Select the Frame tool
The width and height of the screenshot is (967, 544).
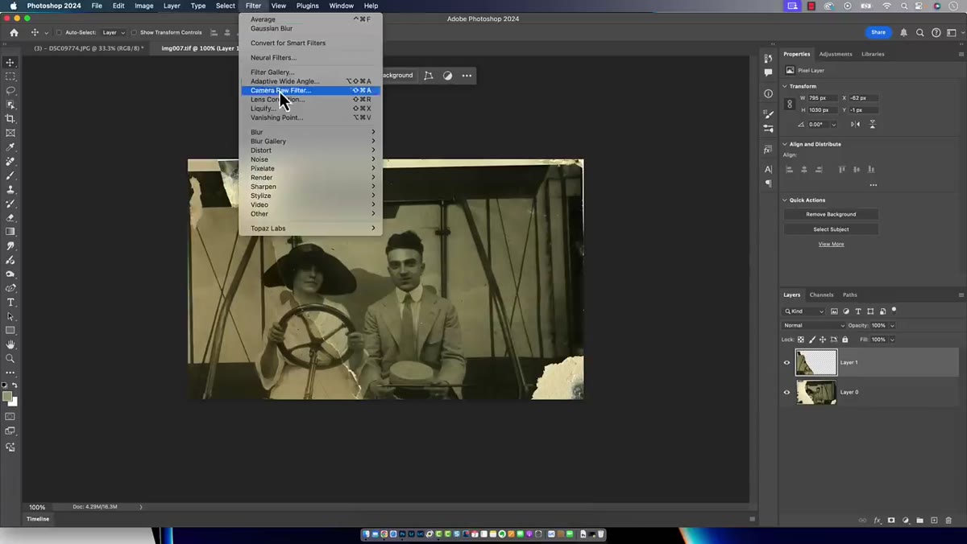pyautogui.click(x=10, y=133)
